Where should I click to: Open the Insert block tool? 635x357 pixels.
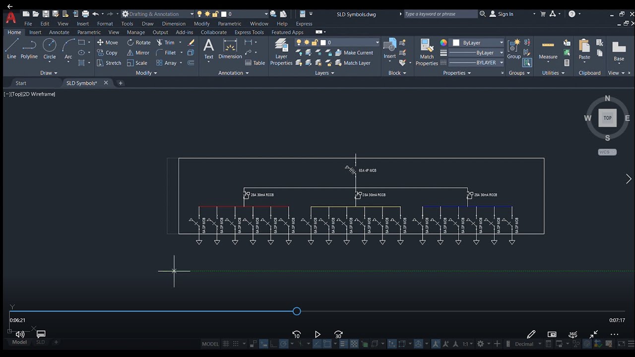point(390,49)
